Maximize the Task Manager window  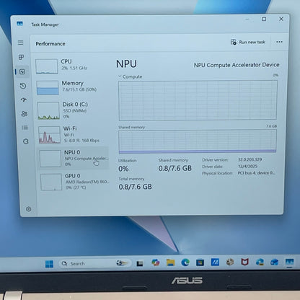(264, 19)
